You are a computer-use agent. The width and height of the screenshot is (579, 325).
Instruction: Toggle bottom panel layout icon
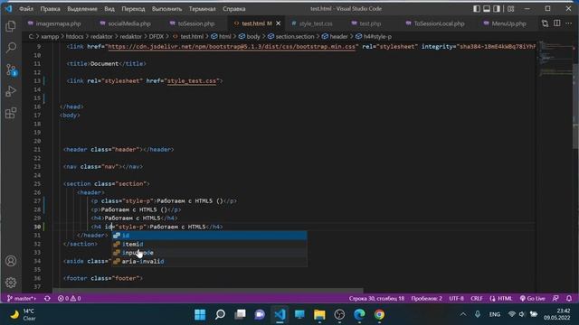[487, 8]
